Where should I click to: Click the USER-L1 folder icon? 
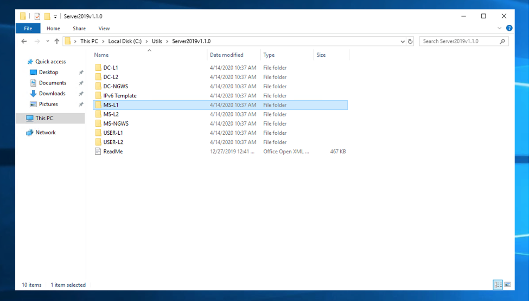pyautogui.click(x=98, y=133)
